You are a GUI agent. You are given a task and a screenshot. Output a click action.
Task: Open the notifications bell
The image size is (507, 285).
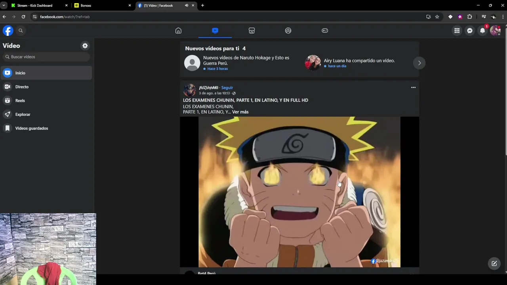coord(482,30)
